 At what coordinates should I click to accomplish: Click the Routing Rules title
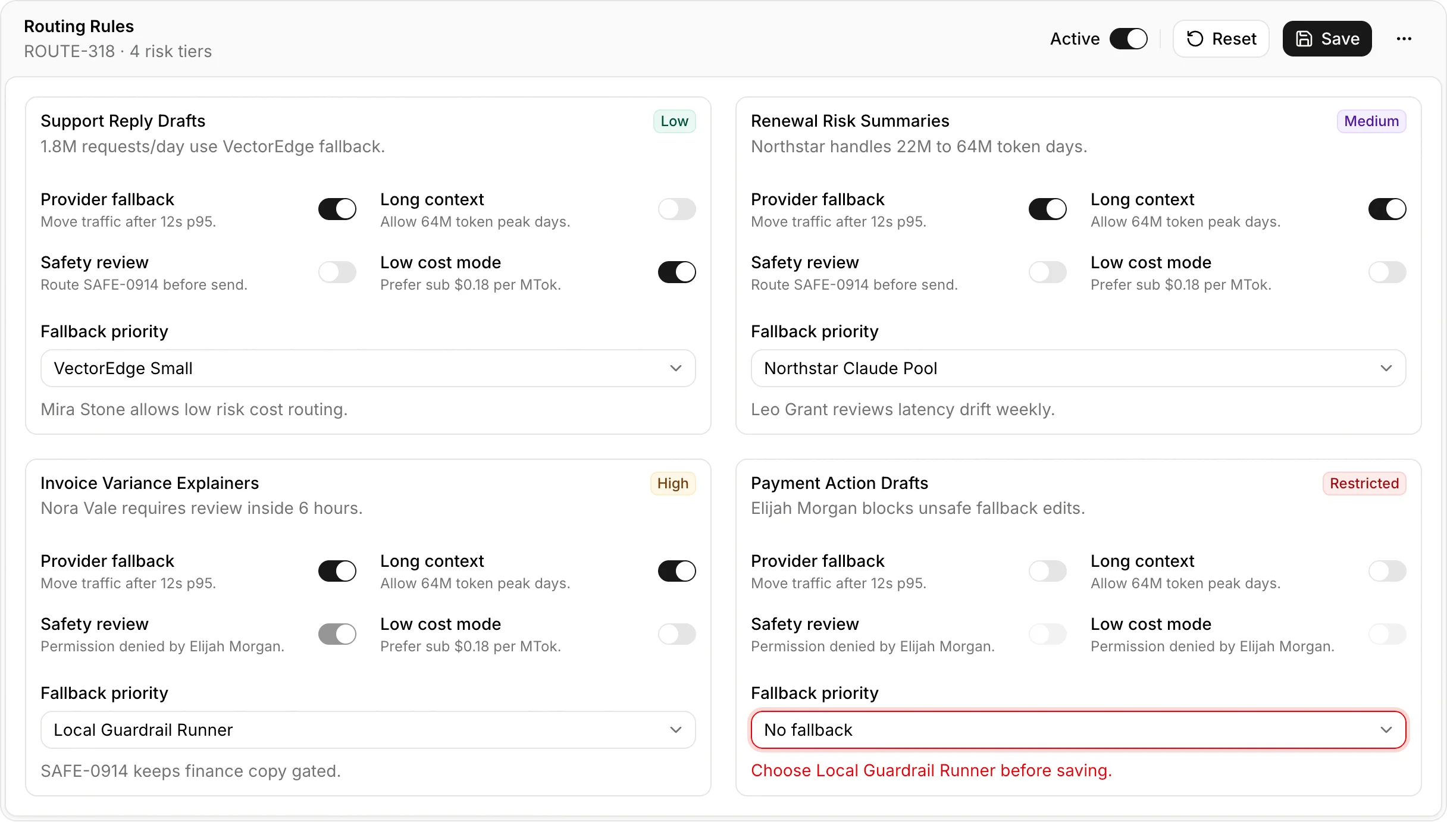tap(79, 26)
